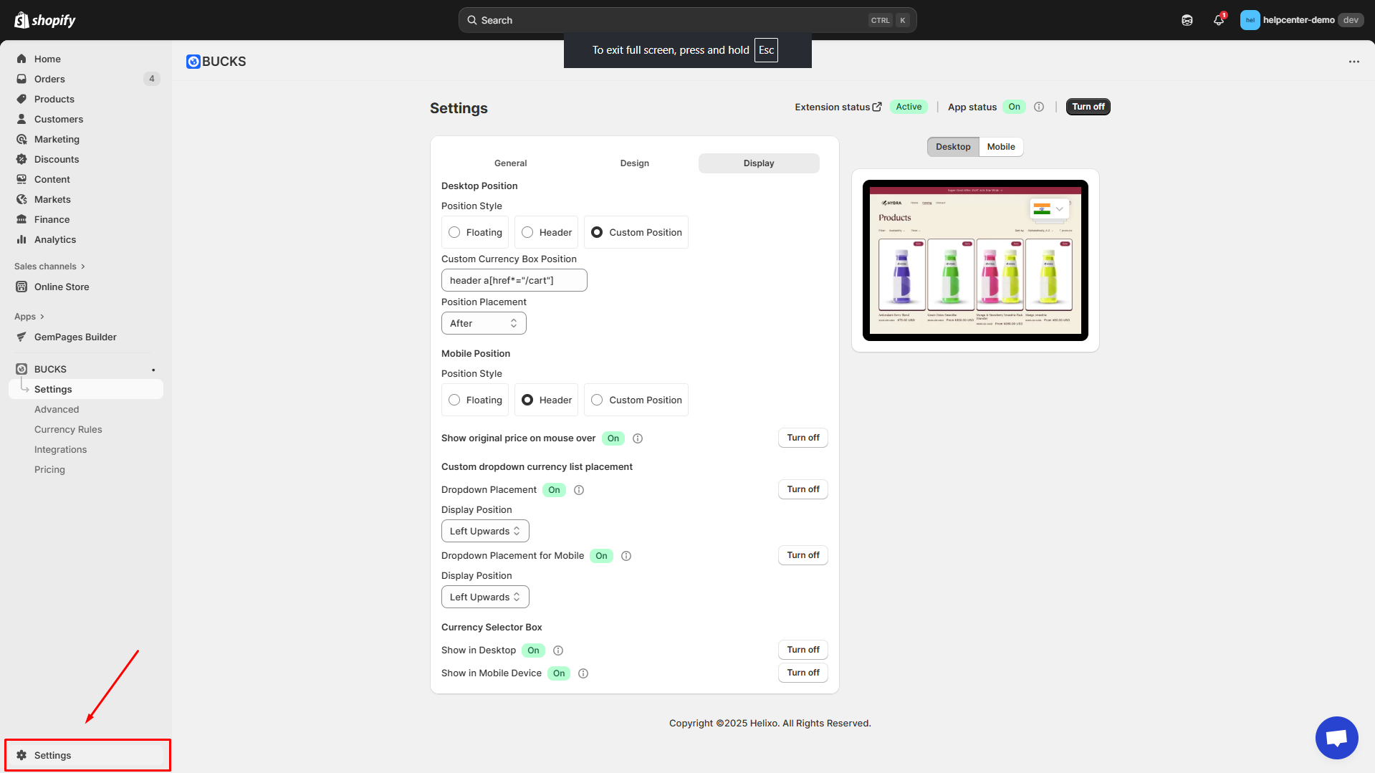
Task: Open Currency Rules in BUCKS menu
Action: [x=68, y=429]
